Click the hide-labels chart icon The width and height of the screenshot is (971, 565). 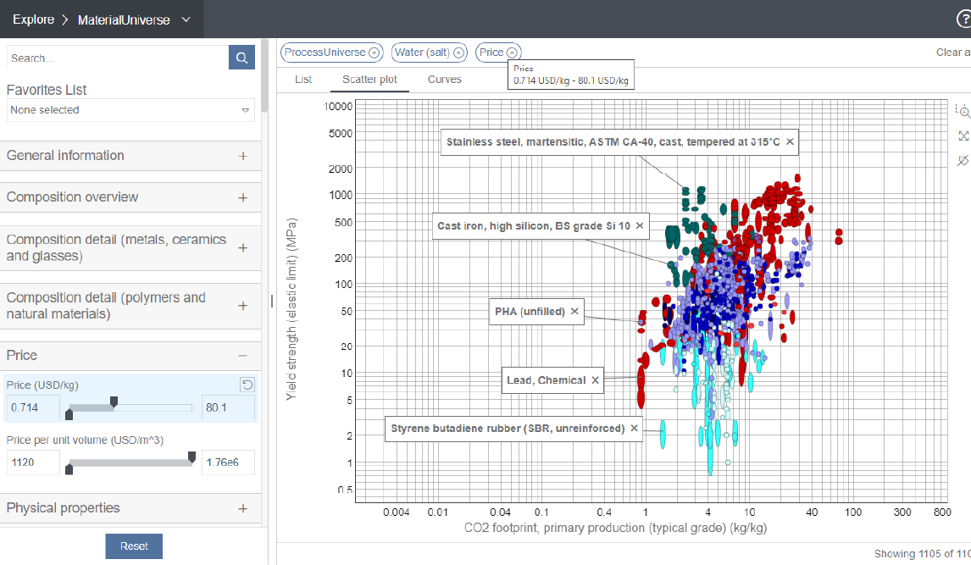[x=963, y=161]
